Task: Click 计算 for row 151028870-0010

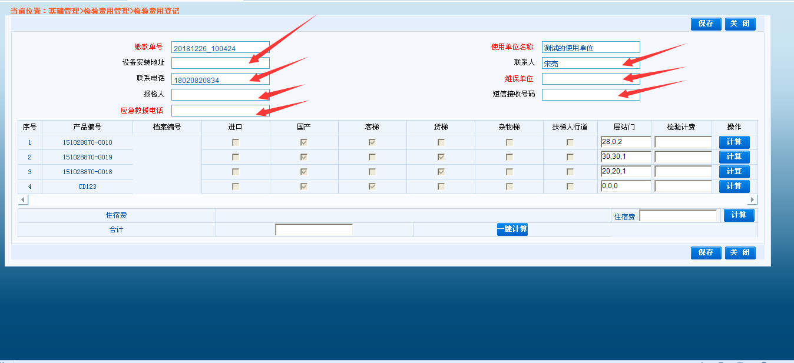Action: 734,142
